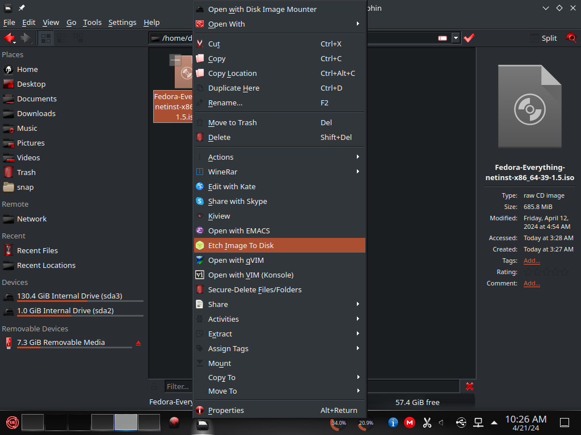581x435 pixels.
Task: Click Mount in context menu
Action: pos(280,364)
